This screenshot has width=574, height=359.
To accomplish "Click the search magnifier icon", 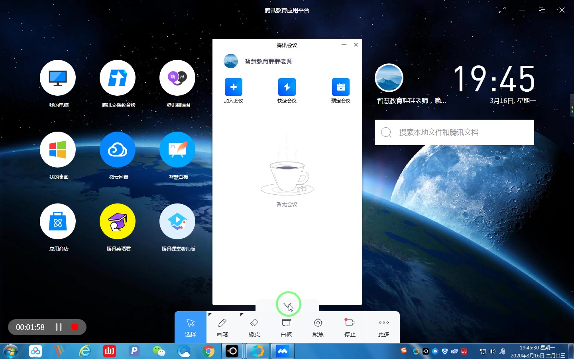I will (386, 132).
